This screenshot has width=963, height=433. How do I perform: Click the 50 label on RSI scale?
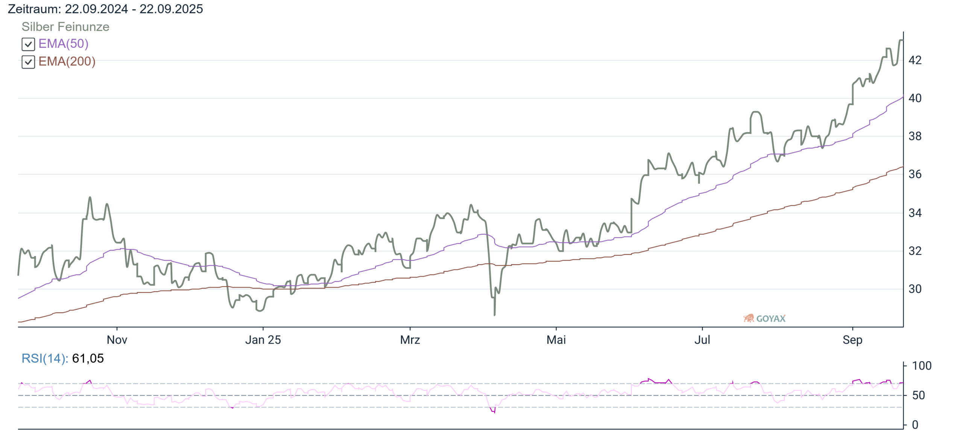click(919, 395)
